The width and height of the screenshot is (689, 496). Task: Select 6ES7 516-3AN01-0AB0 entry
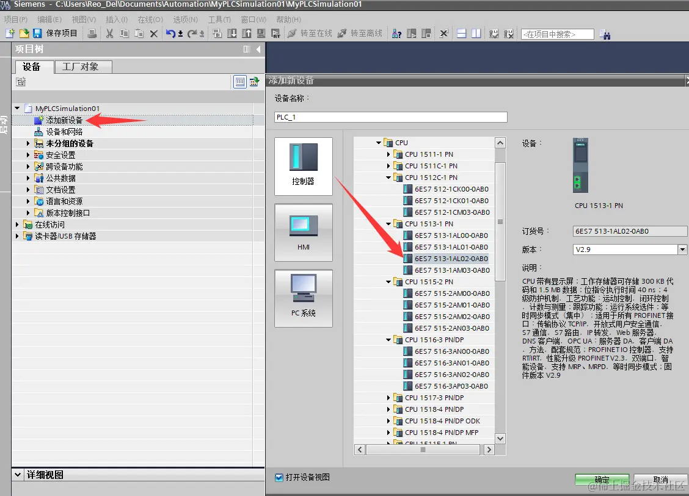point(452,363)
